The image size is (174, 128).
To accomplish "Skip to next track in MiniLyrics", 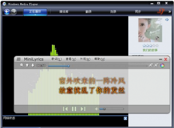I will (x=83, y=109).
